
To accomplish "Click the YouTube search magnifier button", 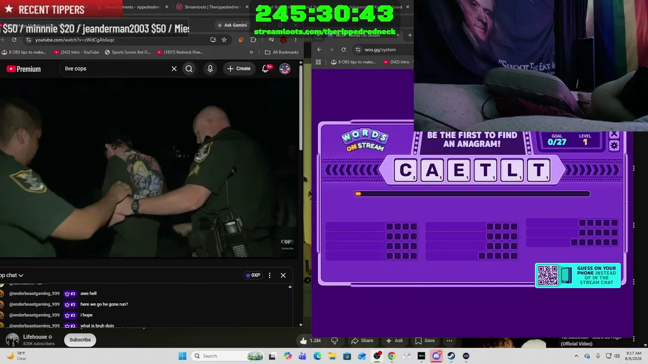I will coord(189,69).
